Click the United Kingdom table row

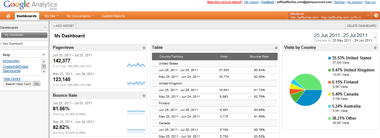[214, 83]
